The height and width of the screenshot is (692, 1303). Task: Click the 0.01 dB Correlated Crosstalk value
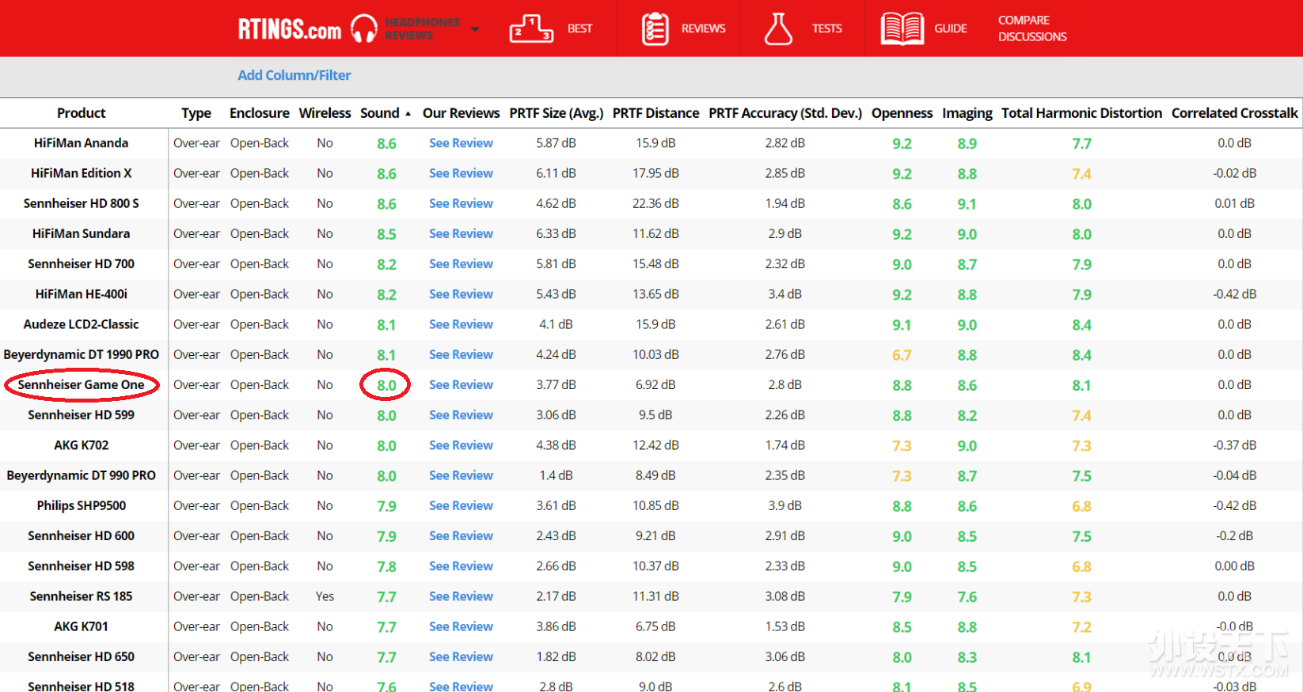pyautogui.click(x=1234, y=203)
